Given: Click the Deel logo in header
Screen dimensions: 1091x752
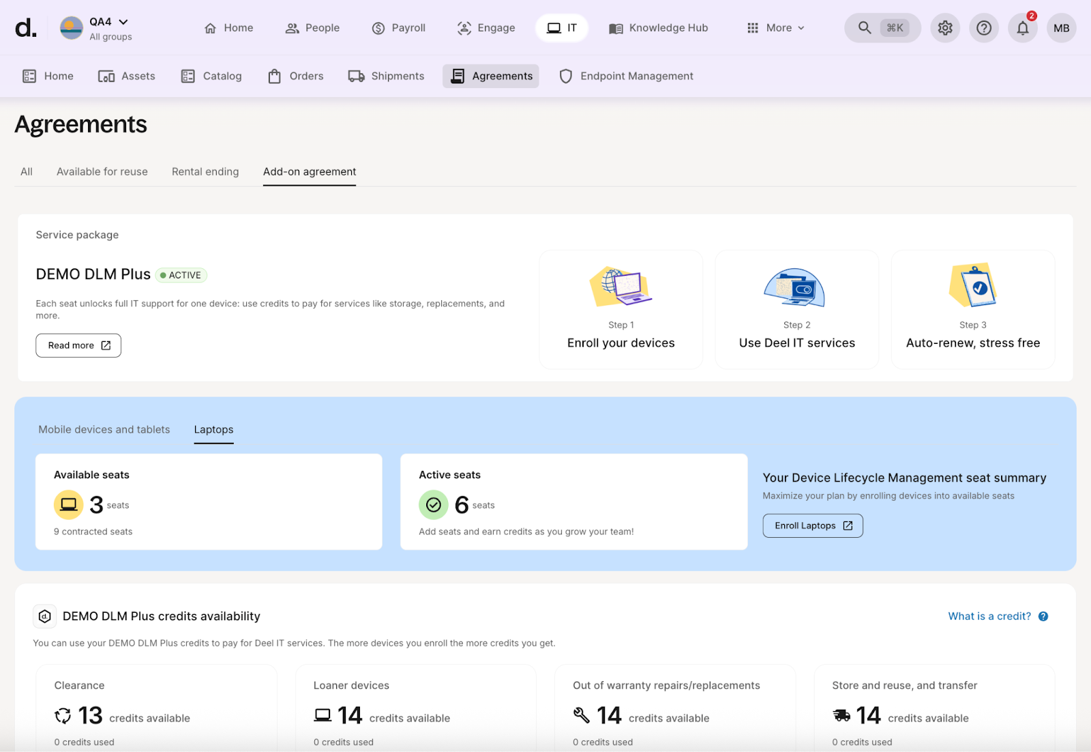Looking at the screenshot, I should point(25,28).
